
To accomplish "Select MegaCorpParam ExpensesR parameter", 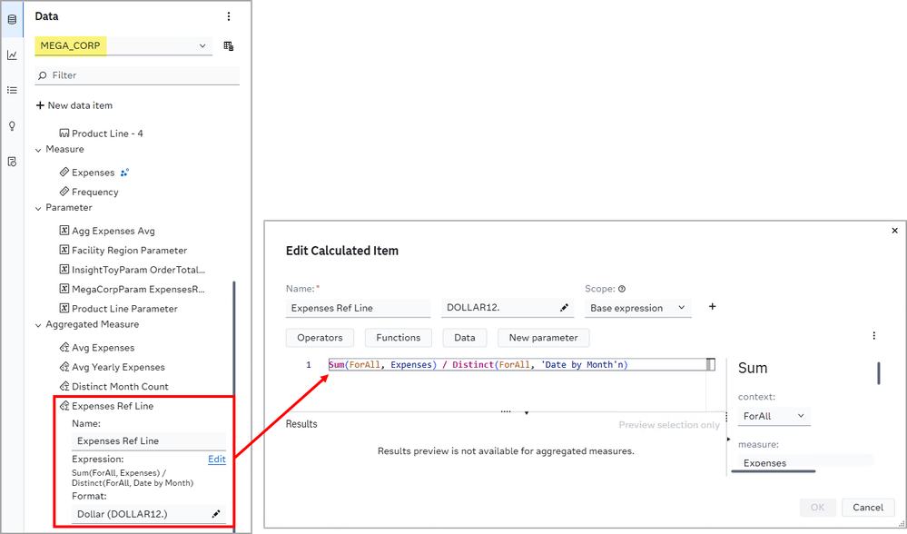I will pyautogui.click(x=133, y=290).
